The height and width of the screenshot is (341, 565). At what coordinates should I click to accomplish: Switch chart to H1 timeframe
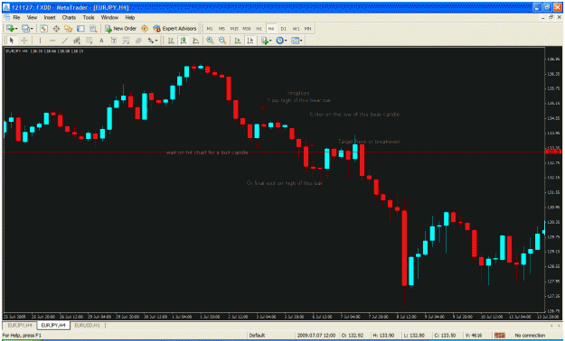pyautogui.click(x=259, y=29)
